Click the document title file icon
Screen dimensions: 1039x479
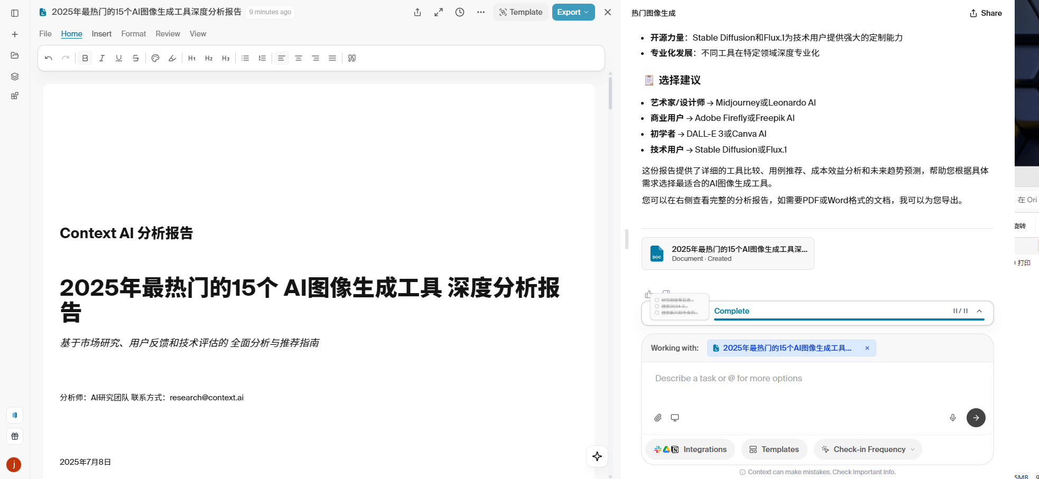click(43, 12)
